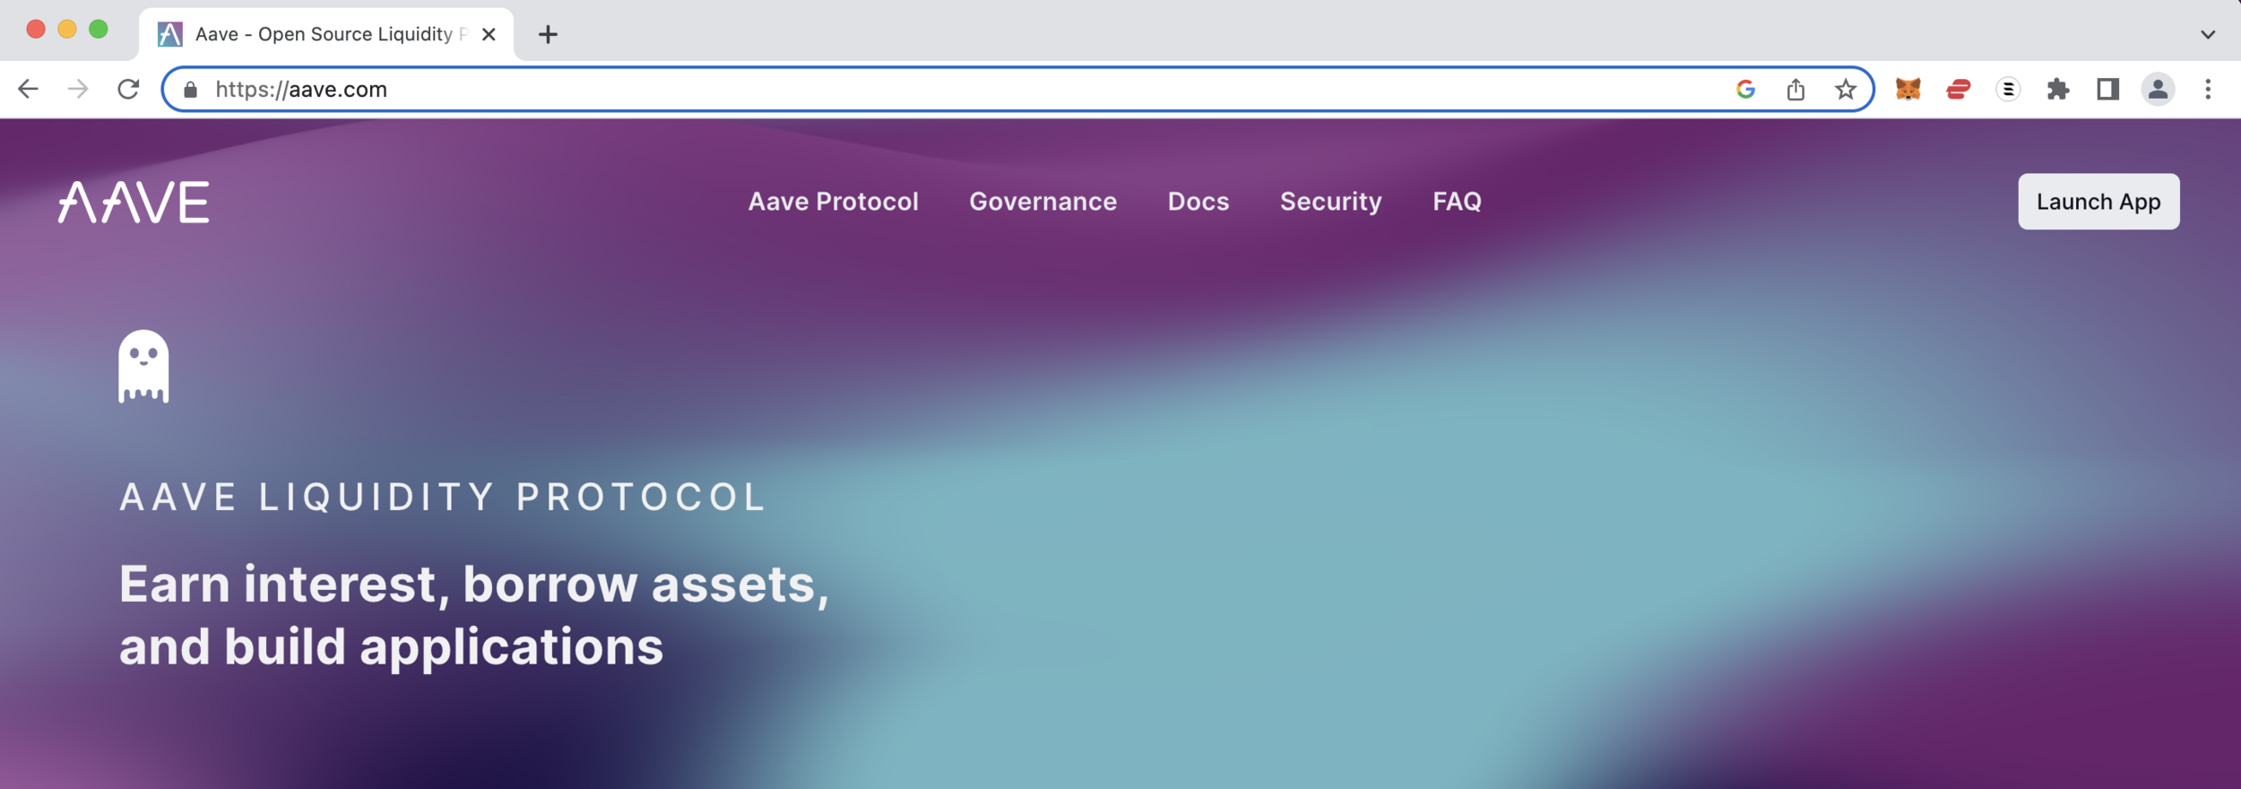Open the Extensions puzzle menu
Image resolution: width=2241 pixels, height=789 pixels.
point(2058,89)
